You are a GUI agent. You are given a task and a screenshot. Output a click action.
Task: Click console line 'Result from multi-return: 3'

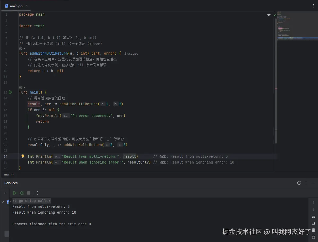click(x=41, y=206)
